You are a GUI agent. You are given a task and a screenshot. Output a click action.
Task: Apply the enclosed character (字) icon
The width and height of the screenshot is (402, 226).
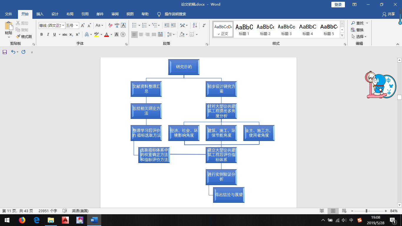(123, 34)
